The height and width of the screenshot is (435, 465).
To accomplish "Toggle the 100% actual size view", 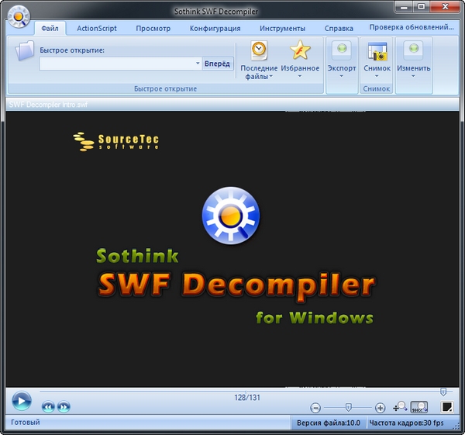I will pyautogui.click(x=419, y=406).
